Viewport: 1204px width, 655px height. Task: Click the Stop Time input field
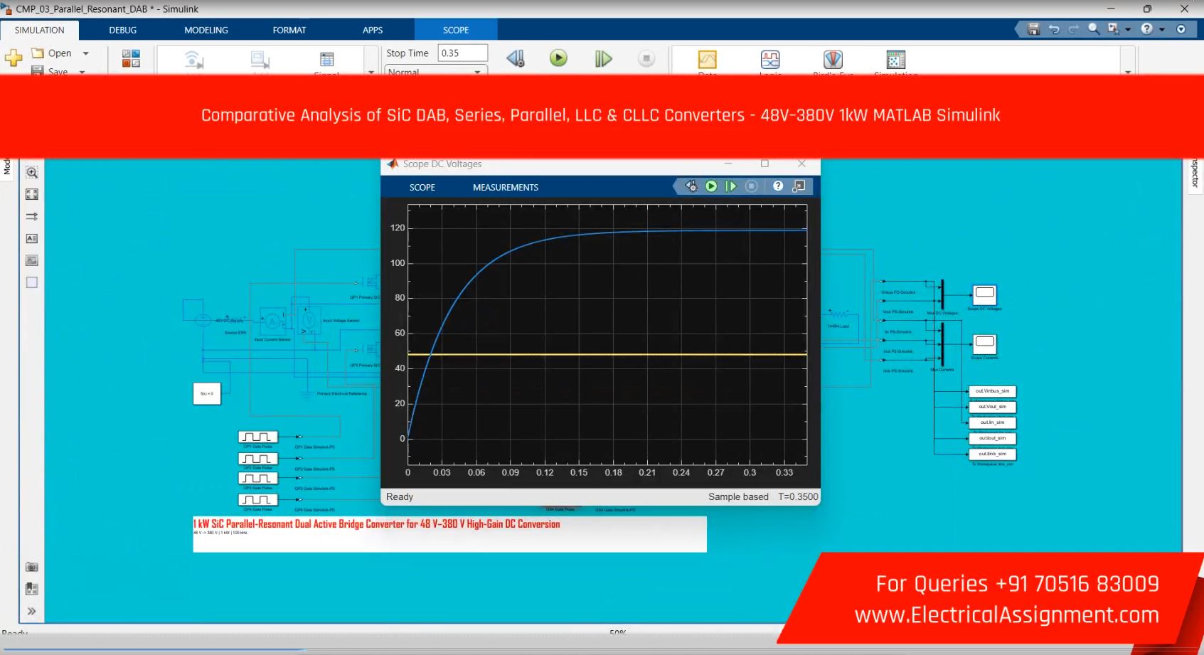coord(463,53)
